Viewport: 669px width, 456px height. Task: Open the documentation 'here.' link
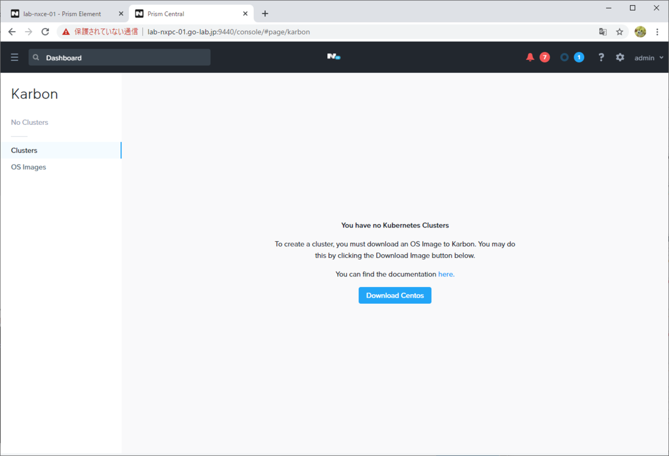(446, 274)
